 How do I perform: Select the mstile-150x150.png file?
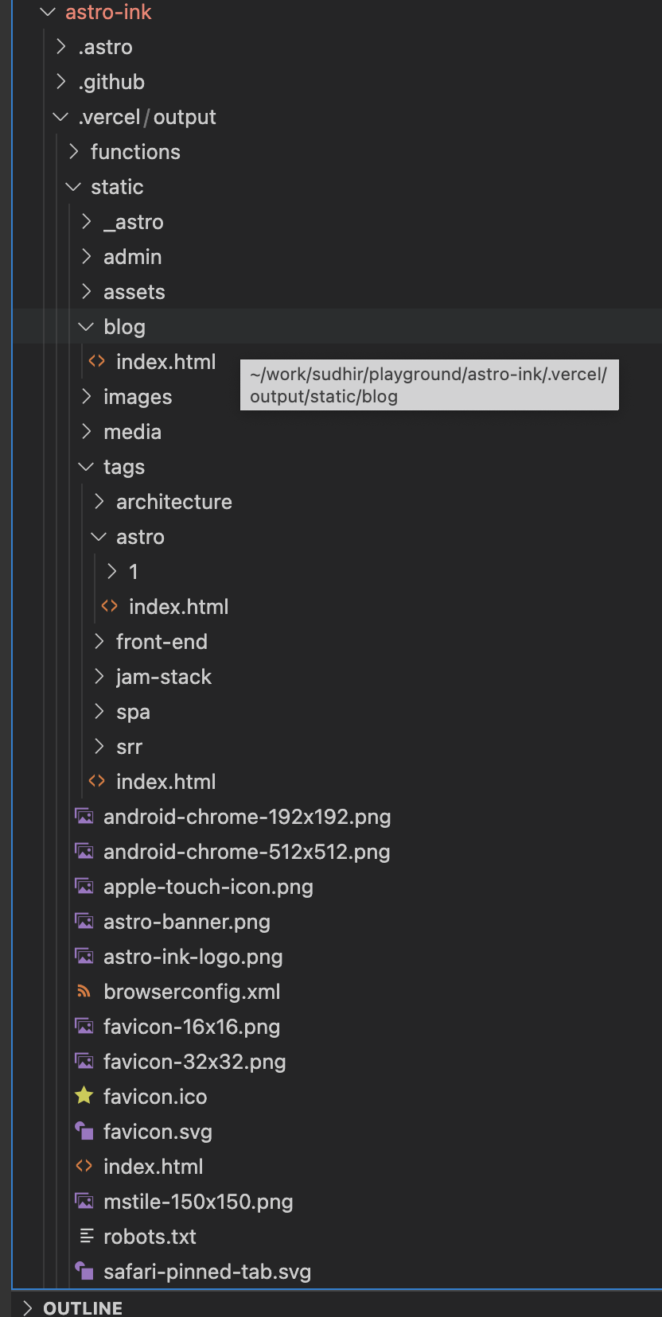click(198, 1201)
